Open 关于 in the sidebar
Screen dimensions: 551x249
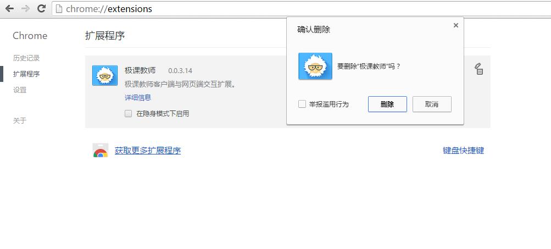point(20,120)
